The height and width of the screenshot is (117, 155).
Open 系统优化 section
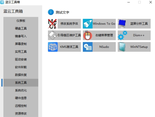[21, 90]
